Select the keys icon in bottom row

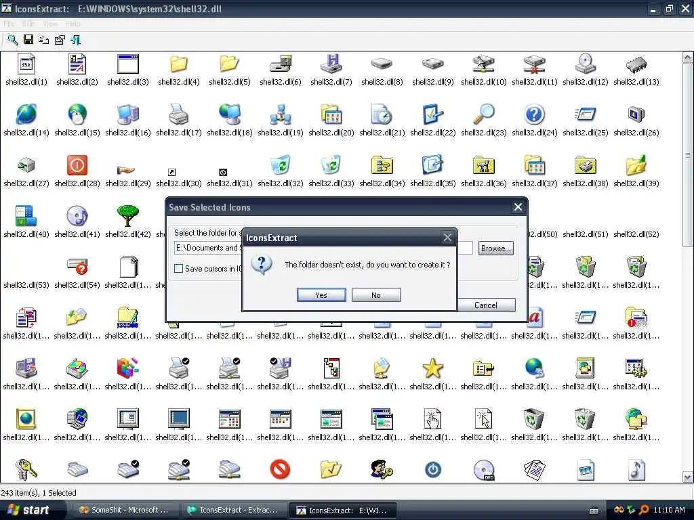[26, 470]
